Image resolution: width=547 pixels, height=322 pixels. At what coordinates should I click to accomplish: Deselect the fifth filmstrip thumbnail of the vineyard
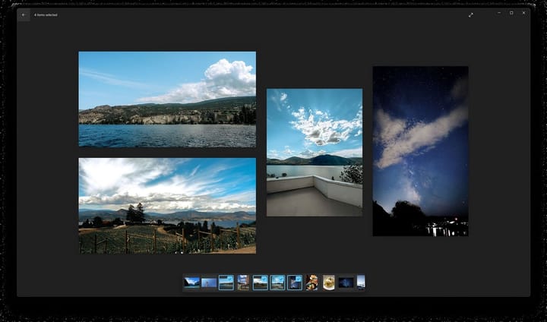(x=261, y=283)
